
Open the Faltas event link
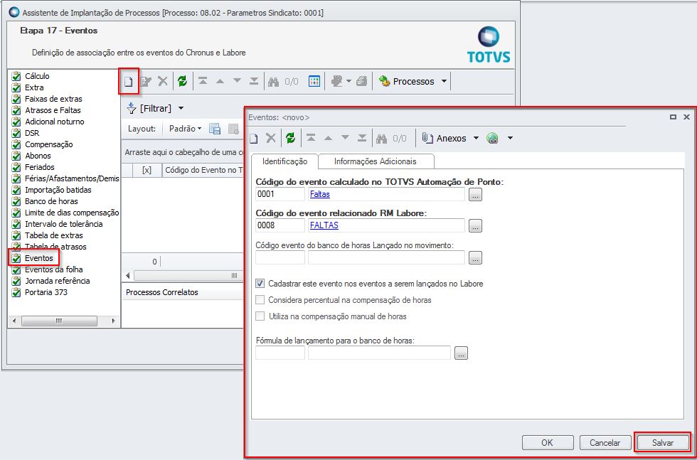point(320,194)
